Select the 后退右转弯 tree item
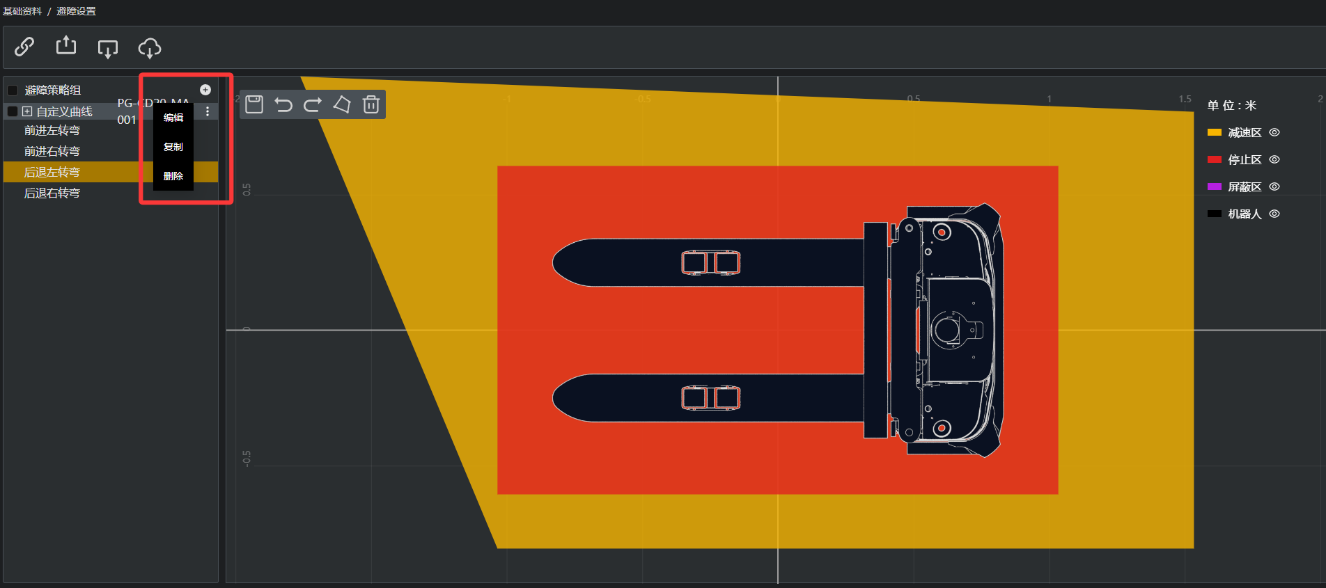 [x=52, y=193]
